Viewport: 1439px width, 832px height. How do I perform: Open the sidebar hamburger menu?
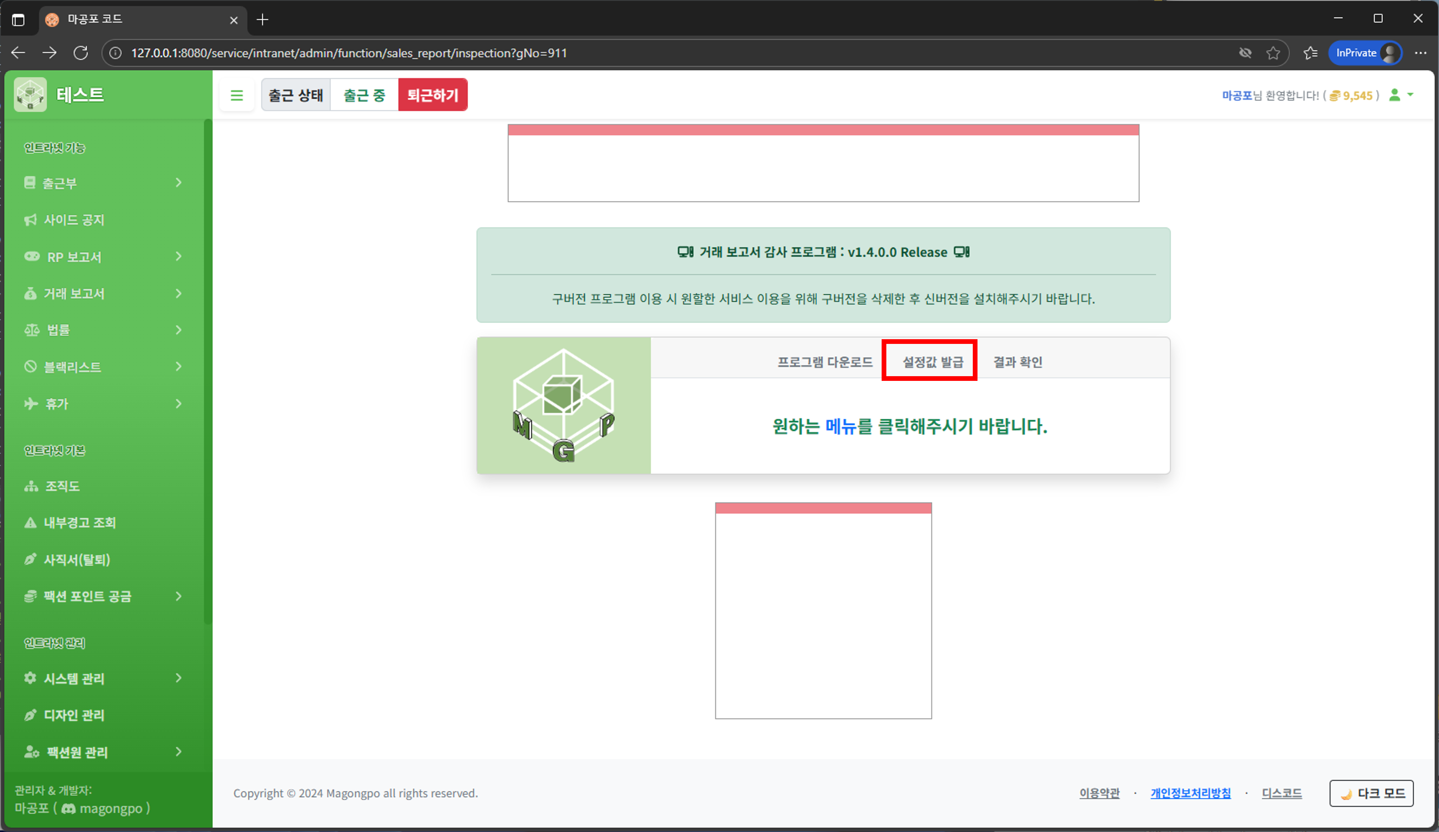point(237,95)
